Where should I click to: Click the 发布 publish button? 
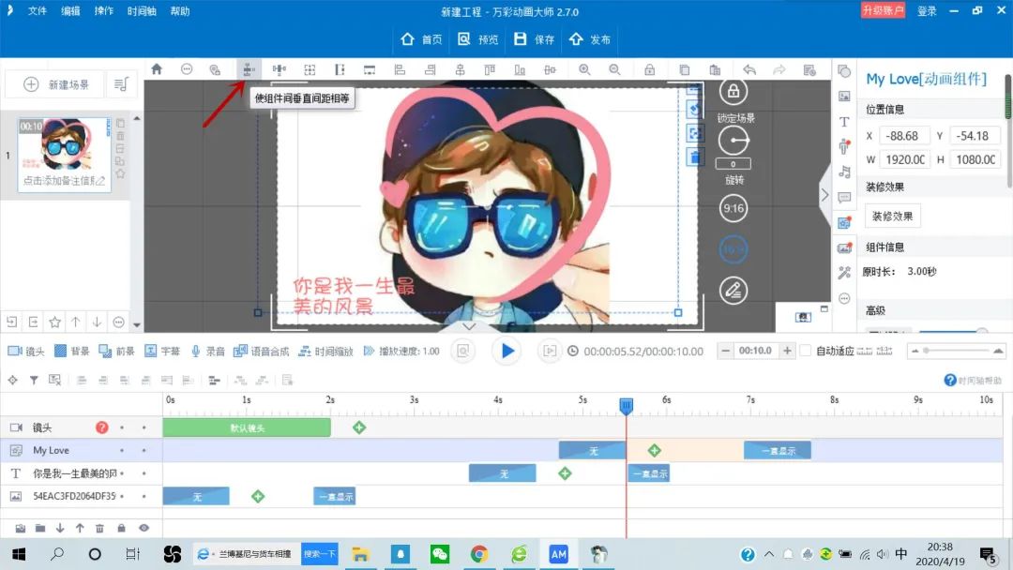(591, 40)
